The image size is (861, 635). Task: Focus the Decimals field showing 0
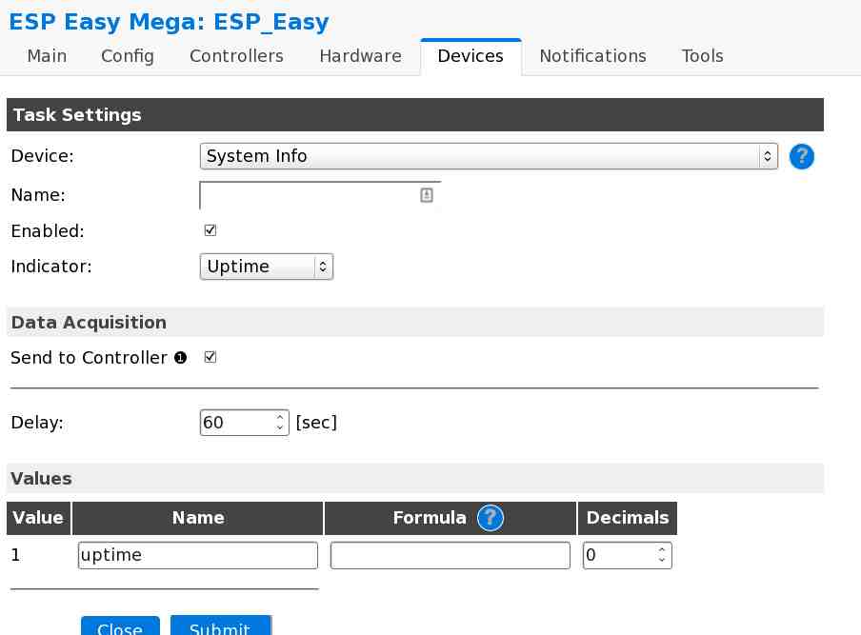627,555
